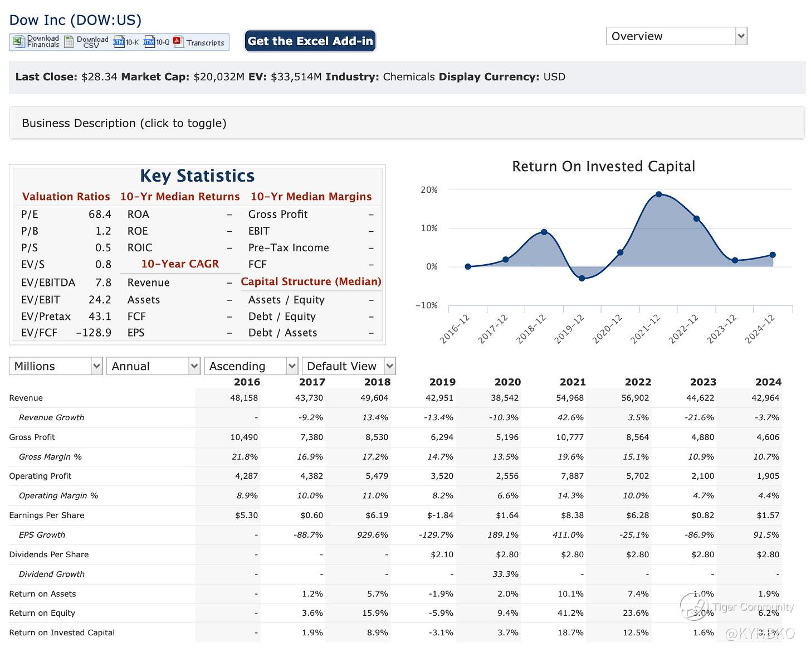Click the 2022-12 data point on ROIC chart
This screenshot has height=652, width=811.
pos(696,218)
